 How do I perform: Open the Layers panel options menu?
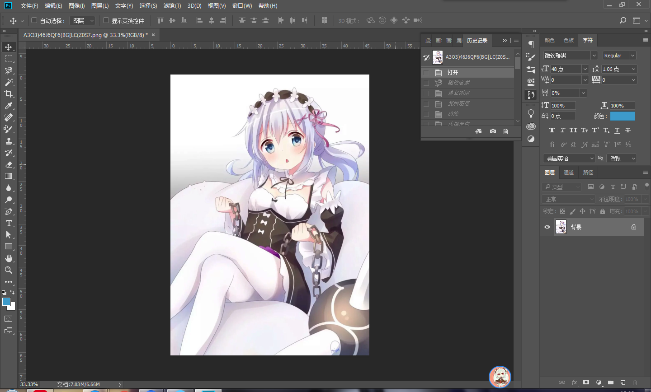pyautogui.click(x=645, y=173)
